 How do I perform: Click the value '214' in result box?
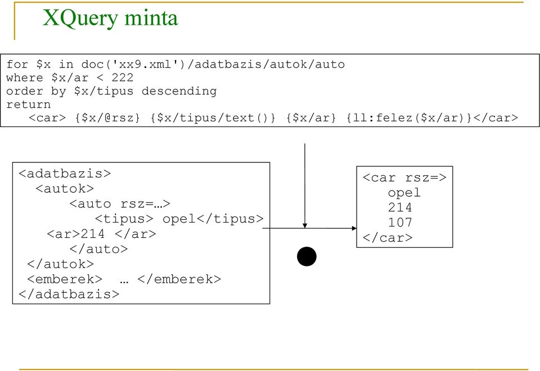pyautogui.click(x=400, y=207)
